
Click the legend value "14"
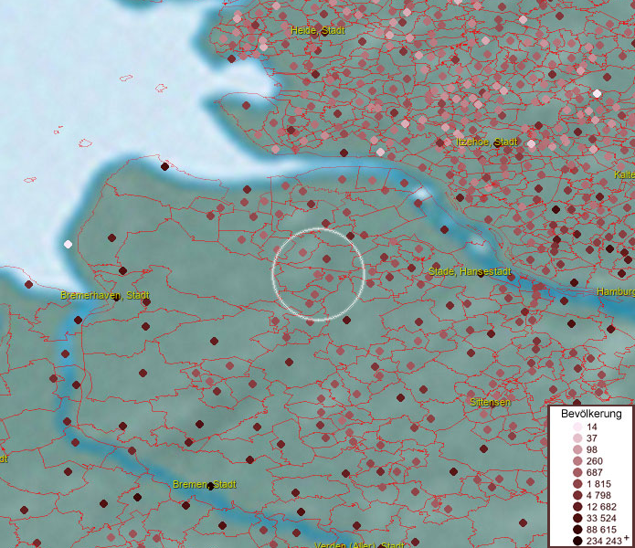point(592,427)
